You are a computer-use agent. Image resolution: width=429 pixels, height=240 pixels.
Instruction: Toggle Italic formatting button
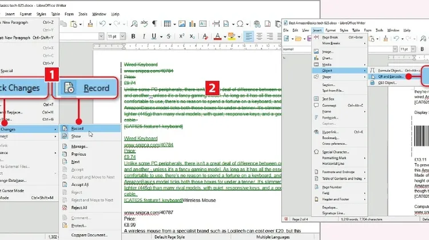144,36
